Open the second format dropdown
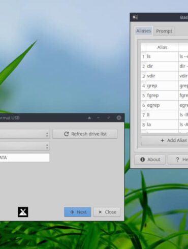This screenshot has height=249, width=188. tap(24, 146)
